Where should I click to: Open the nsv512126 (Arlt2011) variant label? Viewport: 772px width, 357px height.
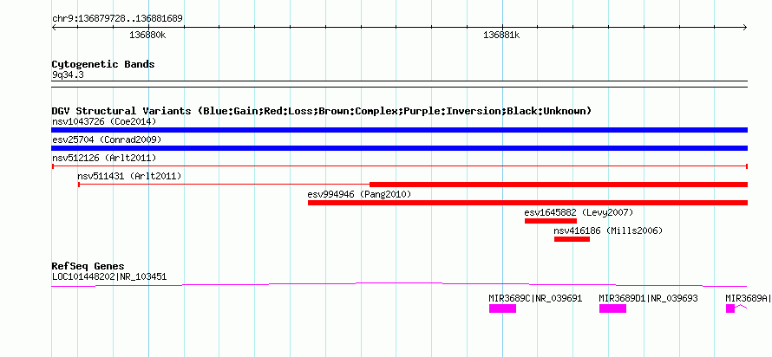tap(104, 158)
